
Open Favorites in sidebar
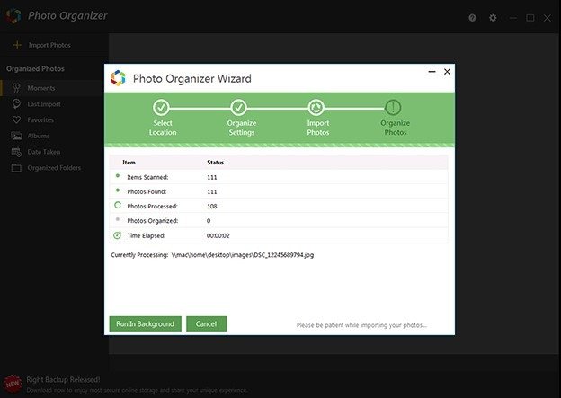point(40,119)
